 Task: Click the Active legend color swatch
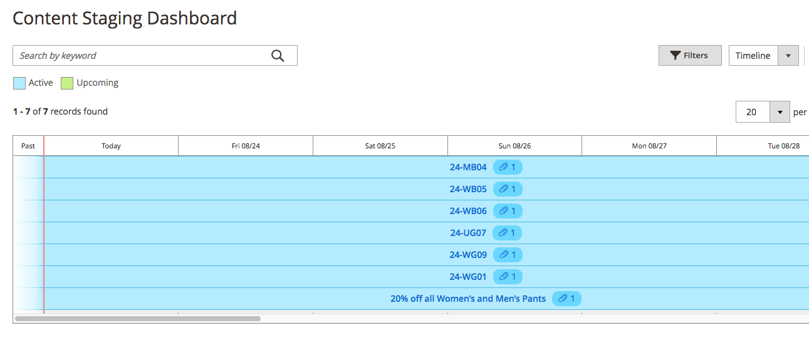pos(19,83)
